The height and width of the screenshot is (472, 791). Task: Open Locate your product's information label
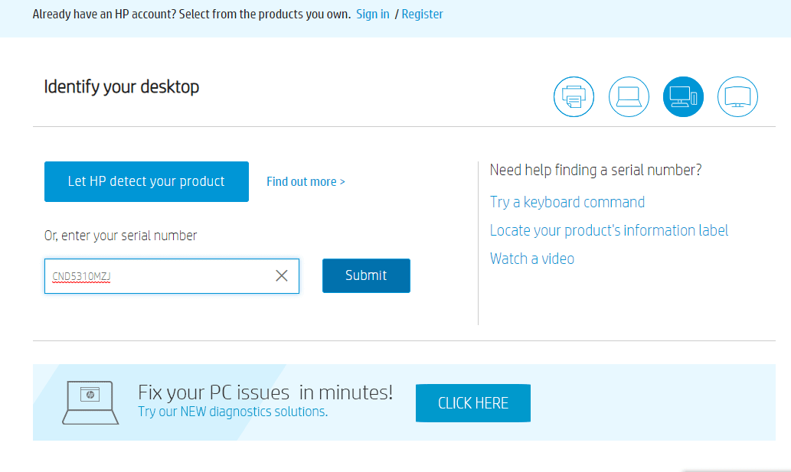click(x=609, y=230)
